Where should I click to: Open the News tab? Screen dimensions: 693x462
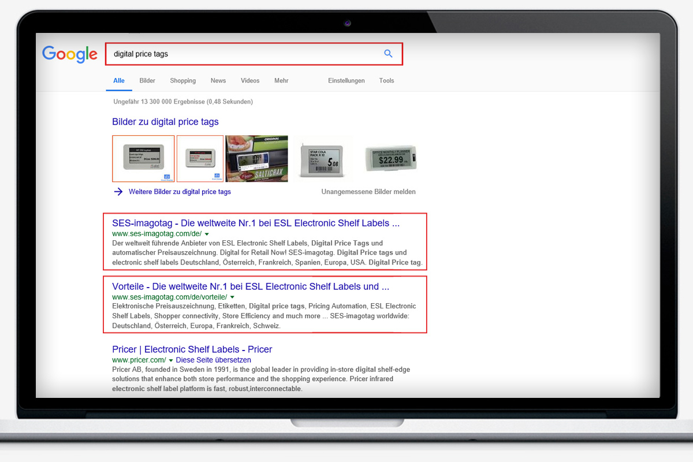click(x=218, y=81)
